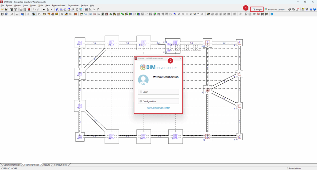Click the blue information icon
Viewport: 317px width, 170px height.
pos(272,14)
